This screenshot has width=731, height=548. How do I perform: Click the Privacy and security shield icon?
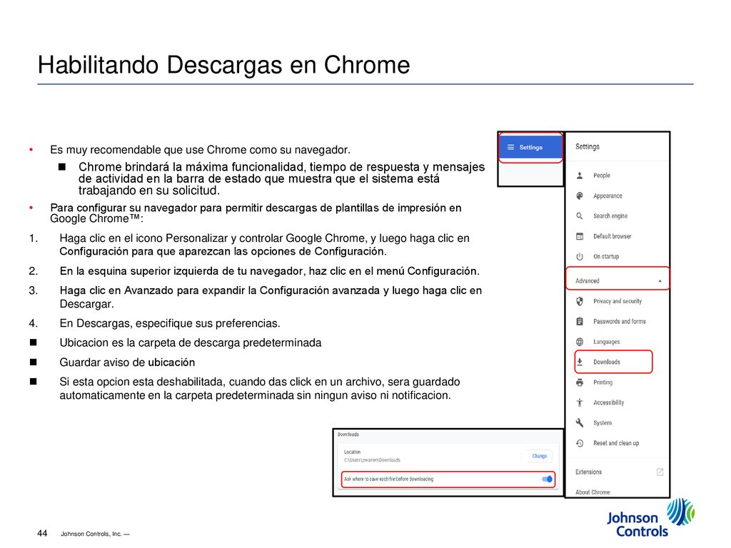[x=580, y=302]
